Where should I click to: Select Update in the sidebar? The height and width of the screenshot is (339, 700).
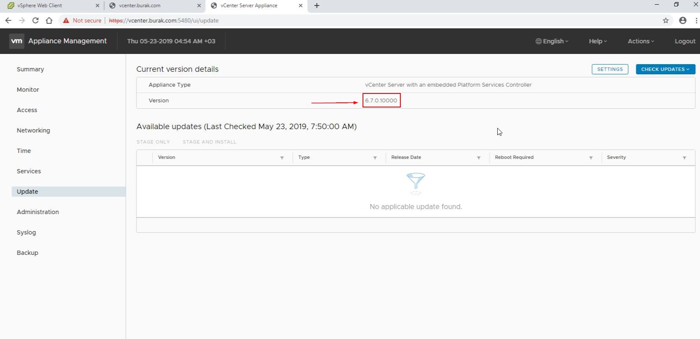[x=68, y=192]
